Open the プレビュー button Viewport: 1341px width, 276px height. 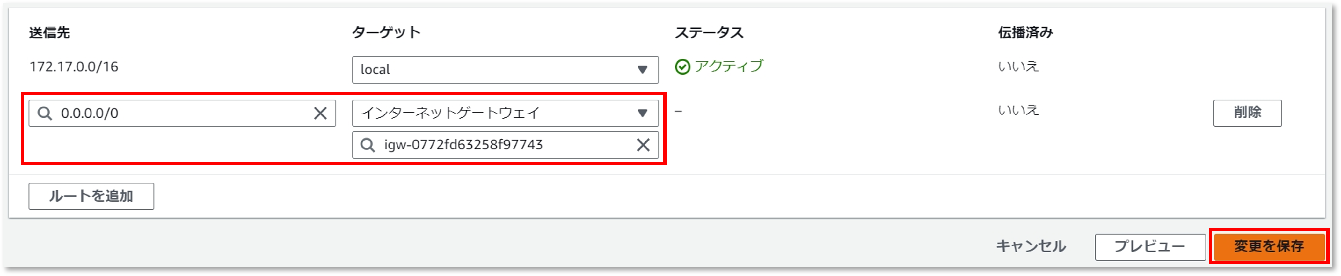tap(1150, 247)
